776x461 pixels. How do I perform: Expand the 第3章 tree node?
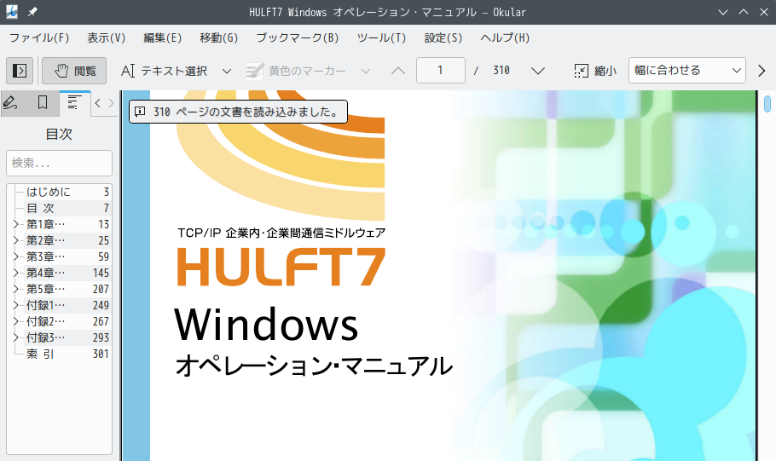[16, 256]
